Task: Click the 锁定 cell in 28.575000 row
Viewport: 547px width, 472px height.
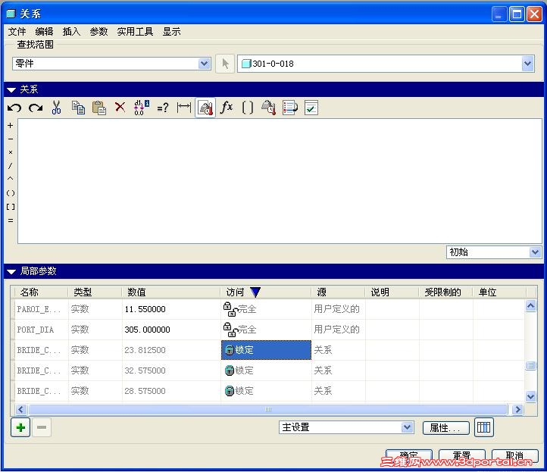Action: coord(266,391)
